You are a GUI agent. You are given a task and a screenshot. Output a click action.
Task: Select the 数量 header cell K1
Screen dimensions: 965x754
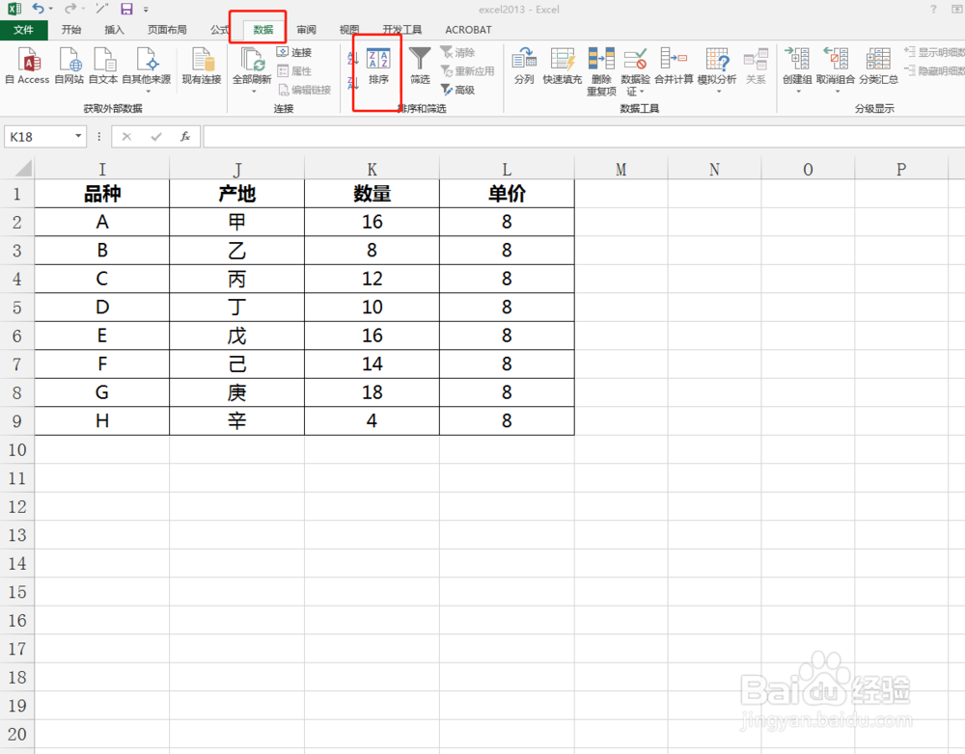pyautogui.click(x=372, y=192)
